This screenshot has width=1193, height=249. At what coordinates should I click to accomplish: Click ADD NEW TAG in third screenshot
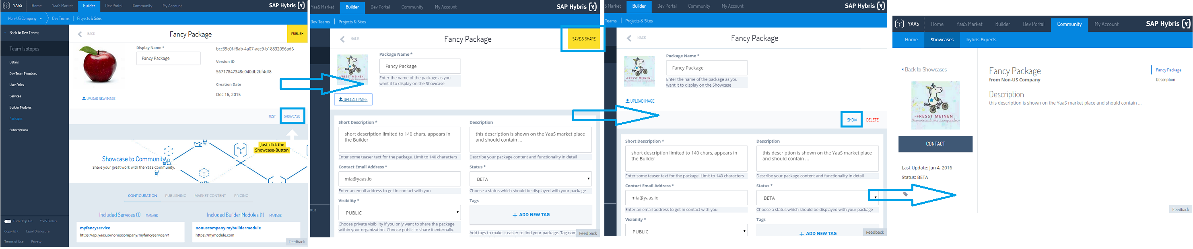818,233
